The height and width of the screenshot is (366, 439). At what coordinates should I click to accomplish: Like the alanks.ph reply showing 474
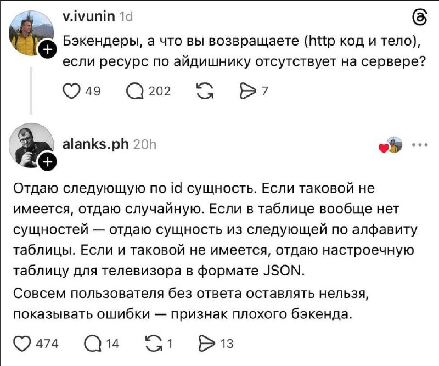(x=22, y=344)
